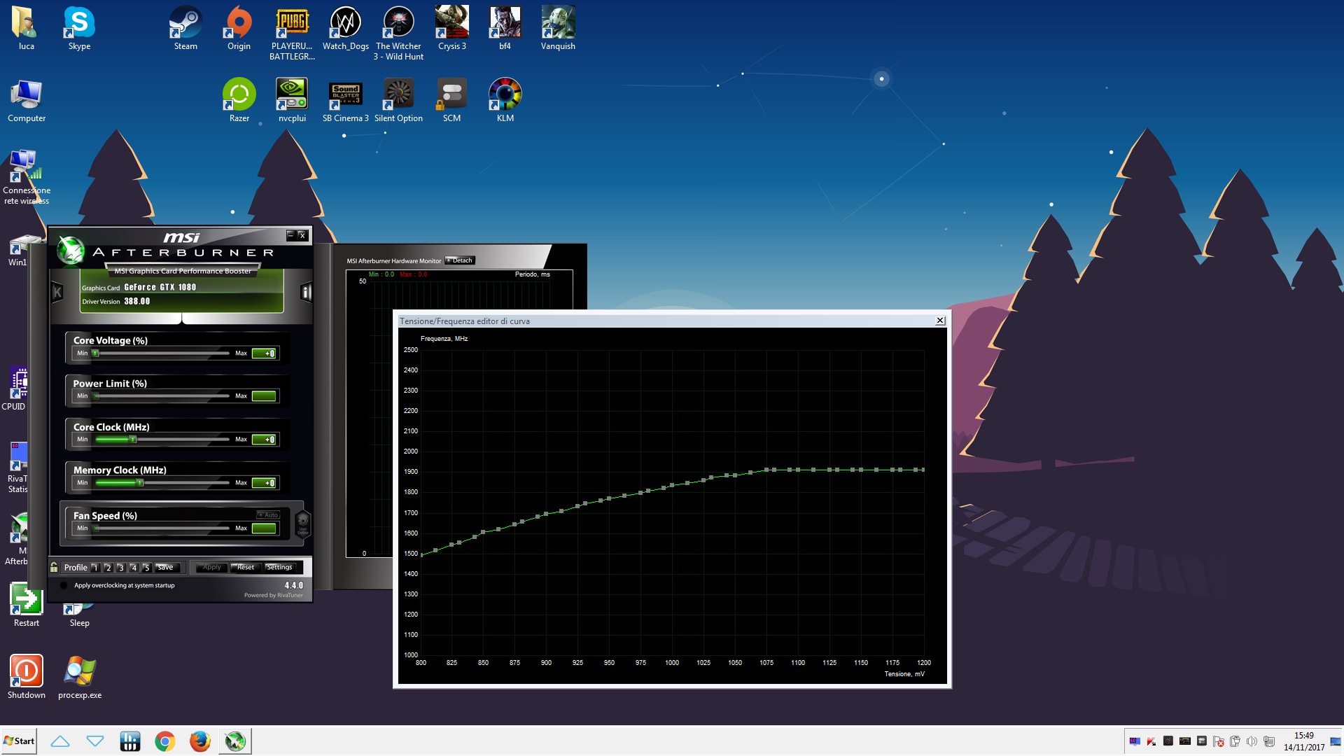This screenshot has width=1344, height=756.
Task: Toggle Apply overclocking at system startup
Action: [64, 585]
